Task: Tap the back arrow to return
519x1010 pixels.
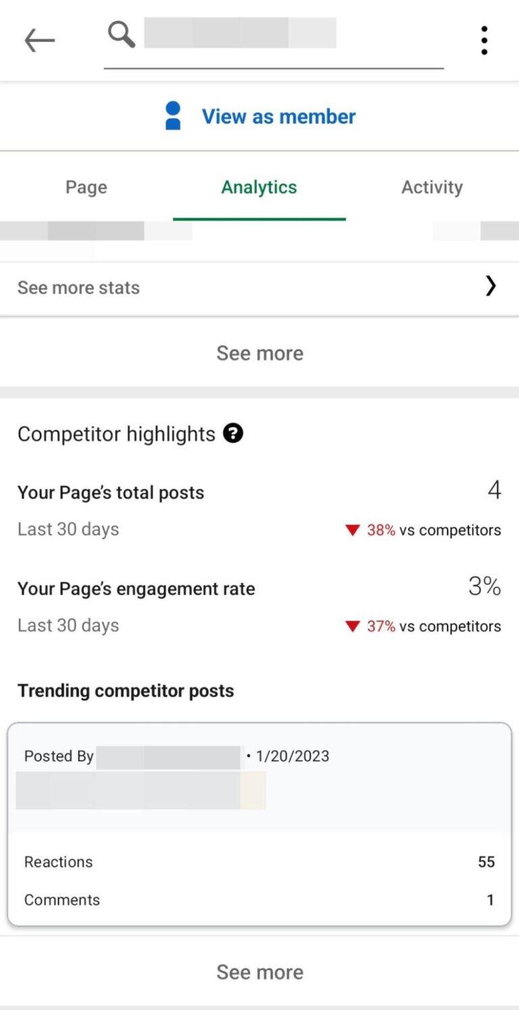Action: (x=39, y=40)
